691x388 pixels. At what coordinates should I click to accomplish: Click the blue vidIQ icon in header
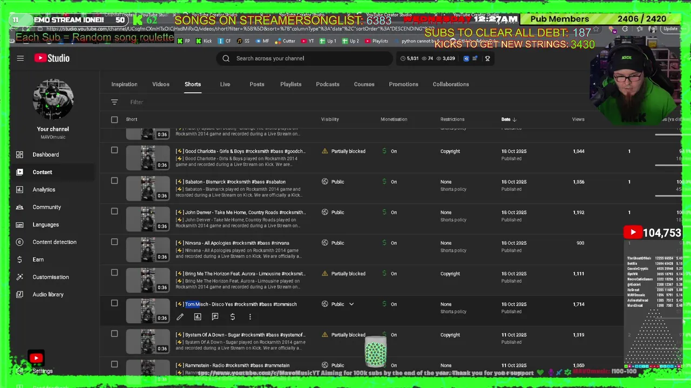click(x=466, y=58)
